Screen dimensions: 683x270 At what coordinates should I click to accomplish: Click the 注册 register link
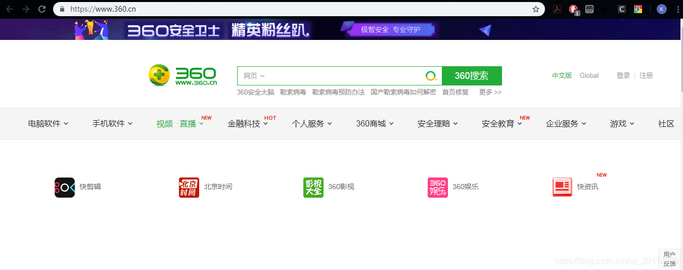pyautogui.click(x=646, y=75)
